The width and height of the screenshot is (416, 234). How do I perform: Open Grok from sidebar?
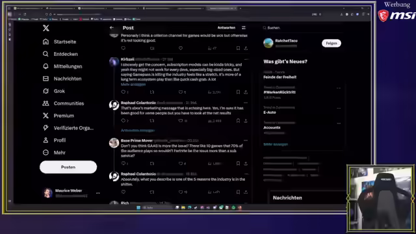pos(53,91)
